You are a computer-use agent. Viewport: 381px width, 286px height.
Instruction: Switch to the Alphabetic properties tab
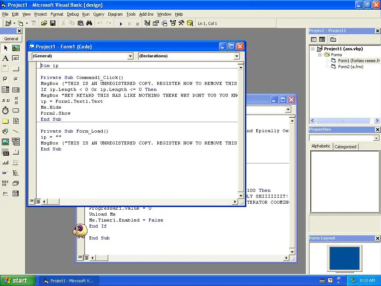click(321, 146)
